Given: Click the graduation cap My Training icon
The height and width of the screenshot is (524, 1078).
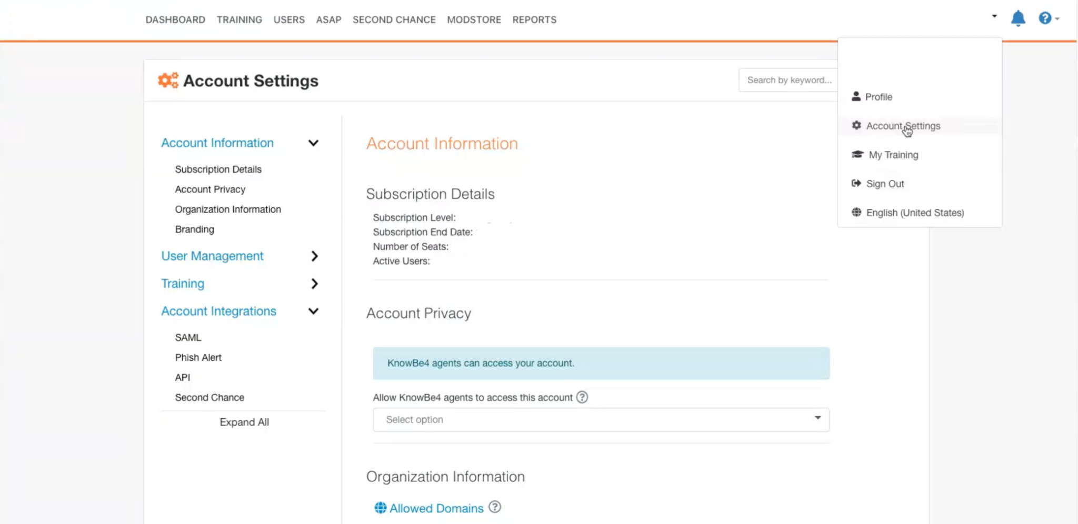Looking at the screenshot, I should pos(857,154).
